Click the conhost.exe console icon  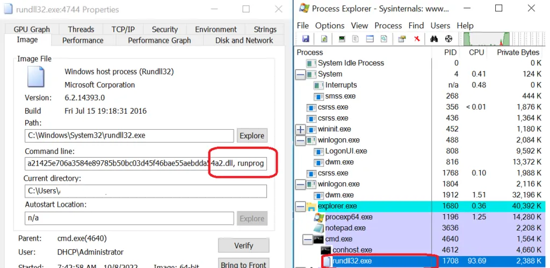[326, 250]
